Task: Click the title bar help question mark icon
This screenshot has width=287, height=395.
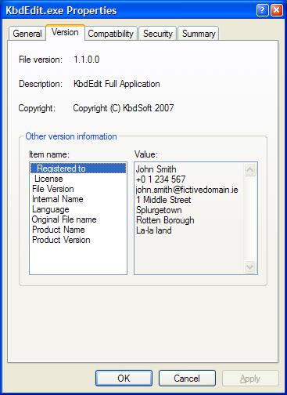Action: (x=262, y=10)
